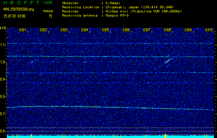Click version label 1.00f
The image size is (217, 138).
point(48,3)
